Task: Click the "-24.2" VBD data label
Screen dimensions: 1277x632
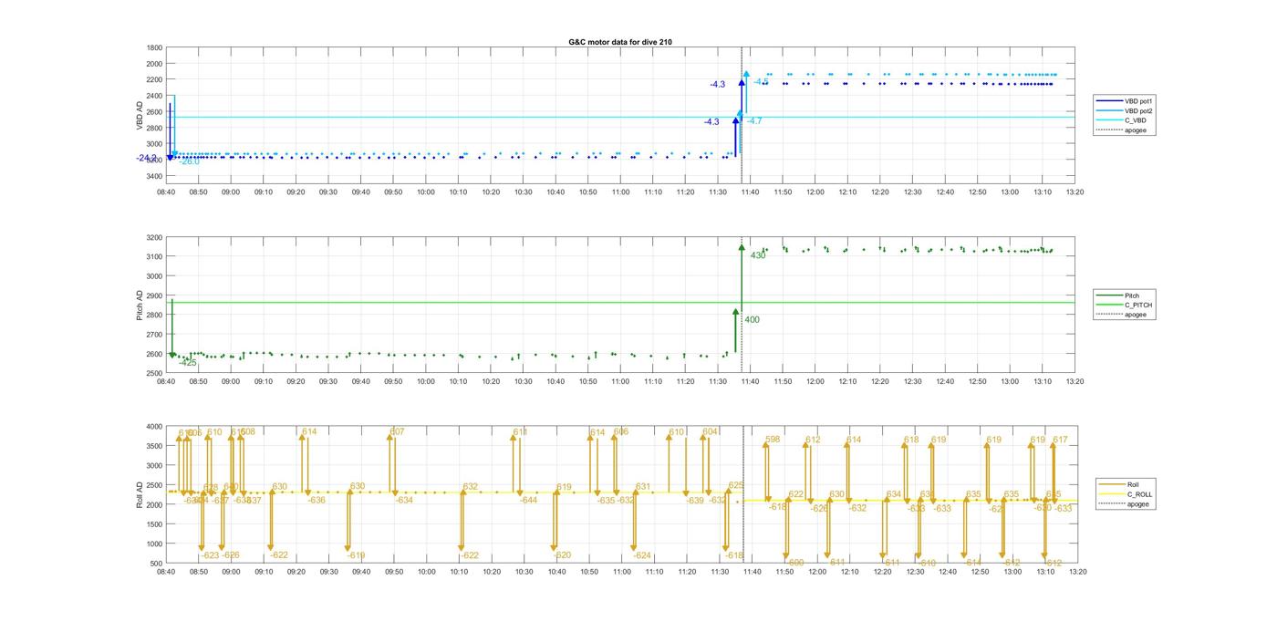Action: click(147, 158)
